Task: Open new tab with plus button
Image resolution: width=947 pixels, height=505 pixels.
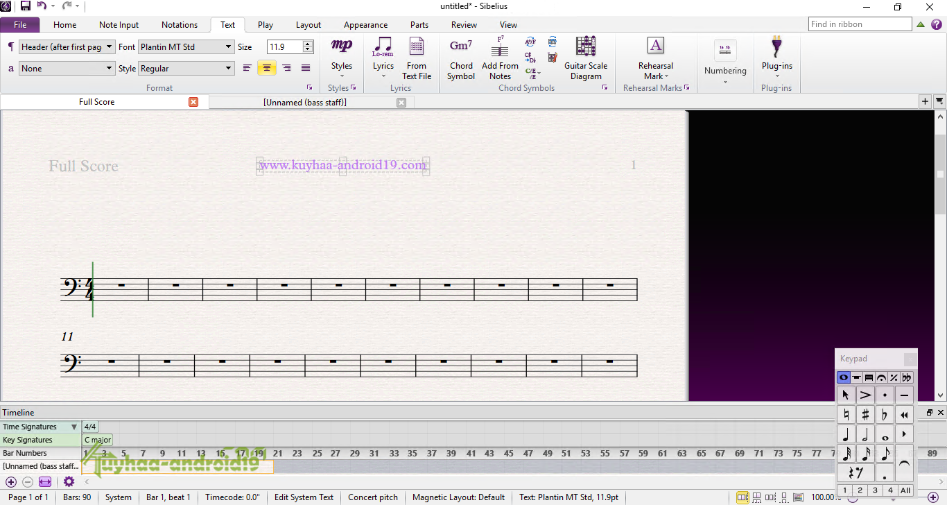Action: tap(925, 101)
